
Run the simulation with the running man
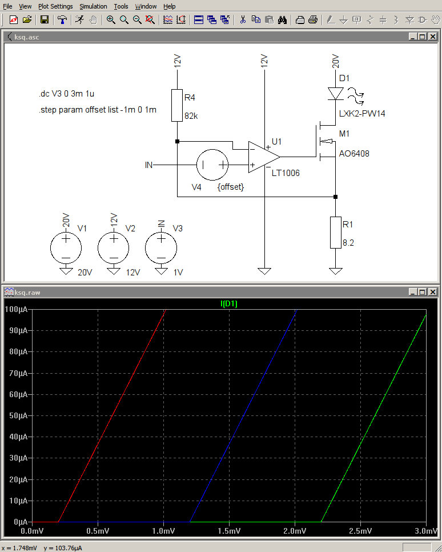80,19
